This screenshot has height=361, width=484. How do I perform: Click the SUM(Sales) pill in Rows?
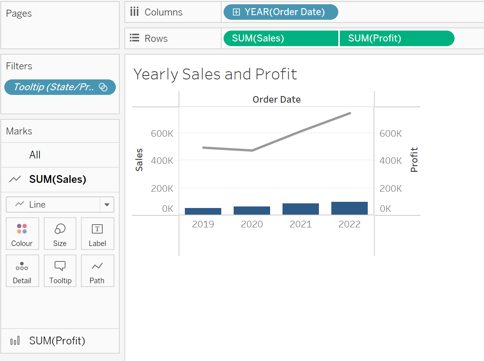pyautogui.click(x=281, y=38)
